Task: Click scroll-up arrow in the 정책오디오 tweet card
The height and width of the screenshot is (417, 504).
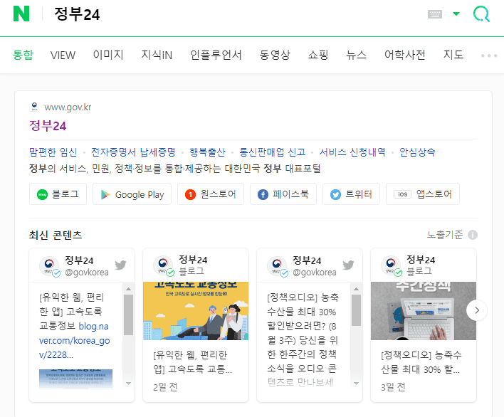Action: click(x=356, y=289)
